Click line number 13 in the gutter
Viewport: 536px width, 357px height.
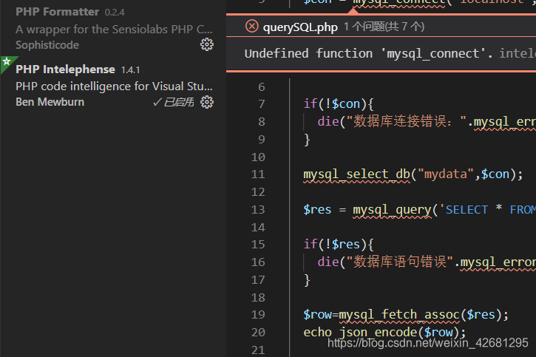pyautogui.click(x=258, y=209)
